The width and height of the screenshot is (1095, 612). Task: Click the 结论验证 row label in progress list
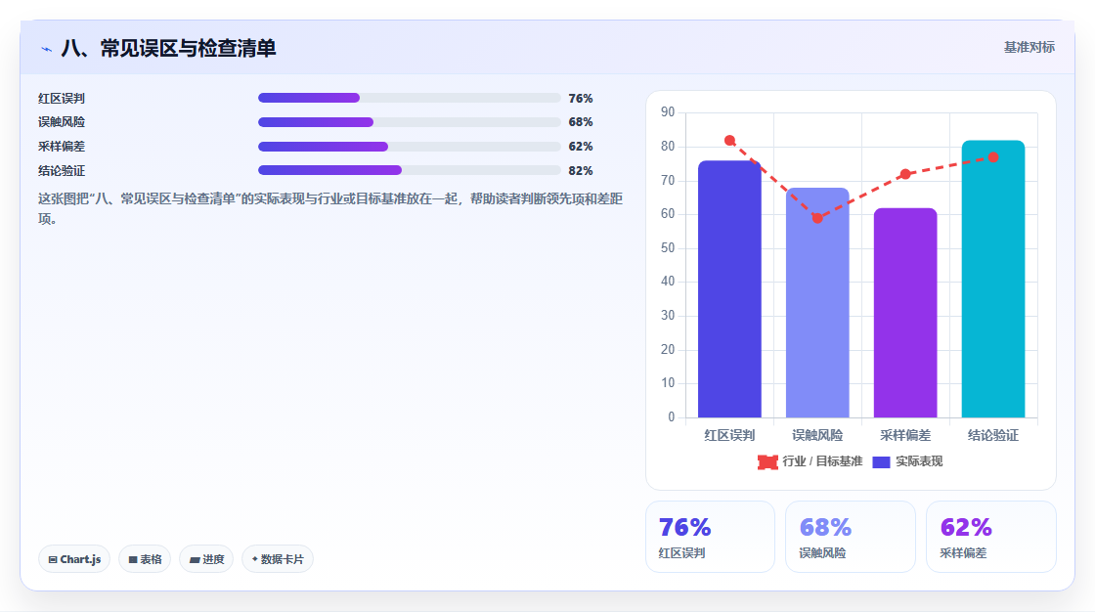point(62,171)
